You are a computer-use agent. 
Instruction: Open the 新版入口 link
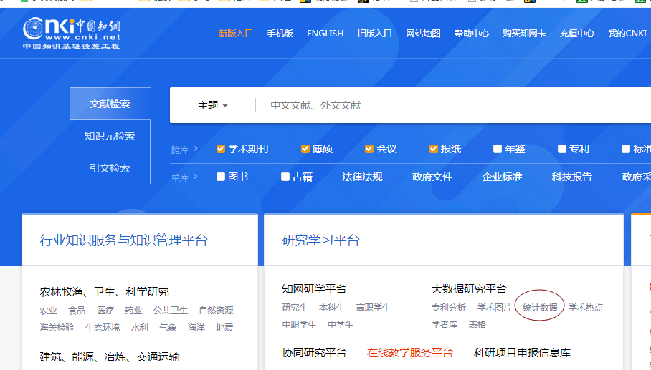pos(236,34)
